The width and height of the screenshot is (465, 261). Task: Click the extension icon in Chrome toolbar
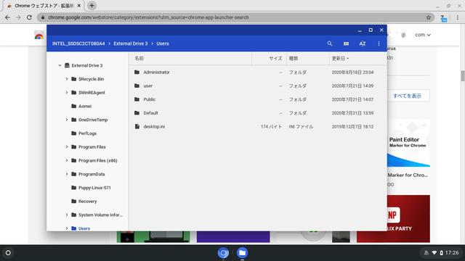(x=443, y=18)
